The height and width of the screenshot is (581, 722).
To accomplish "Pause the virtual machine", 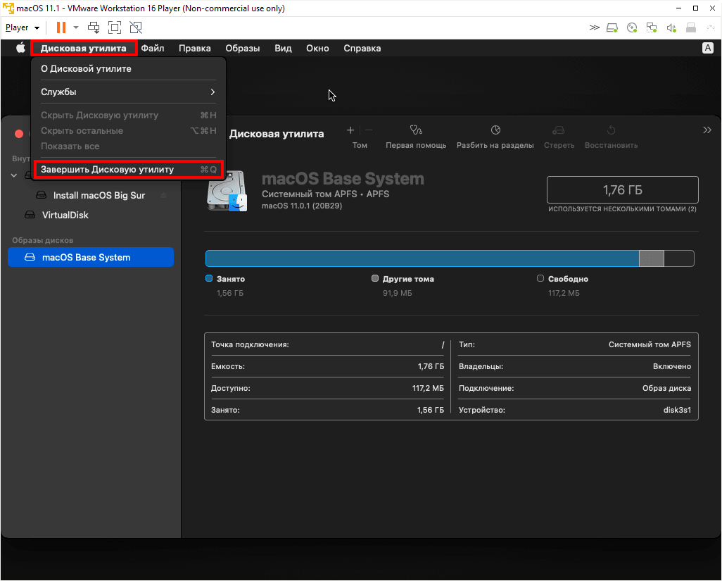I will click(x=61, y=27).
